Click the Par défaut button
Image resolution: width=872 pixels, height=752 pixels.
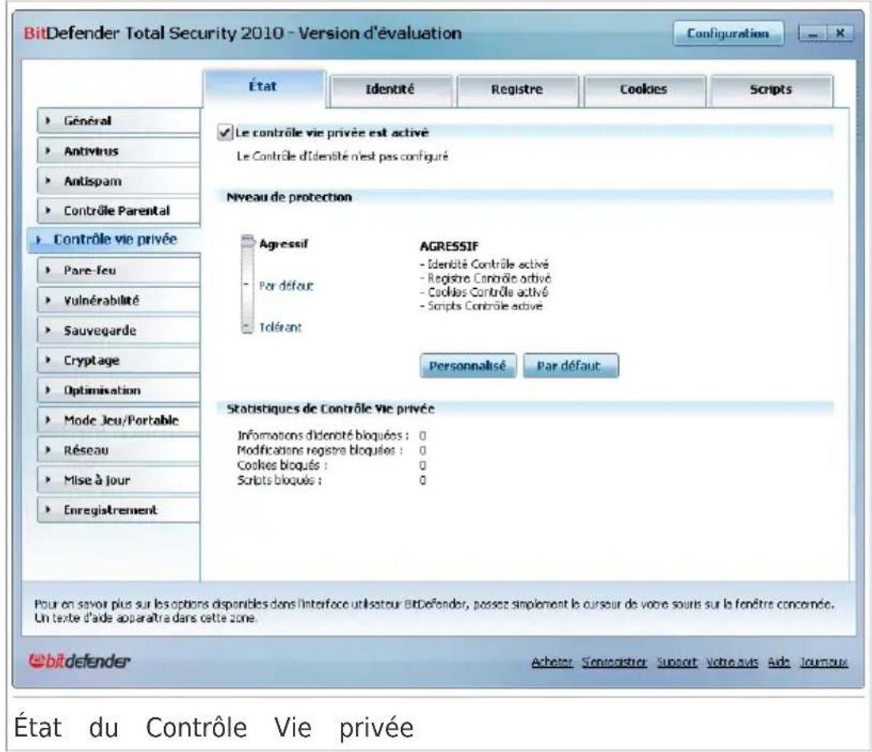pyautogui.click(x=570, y=366)
